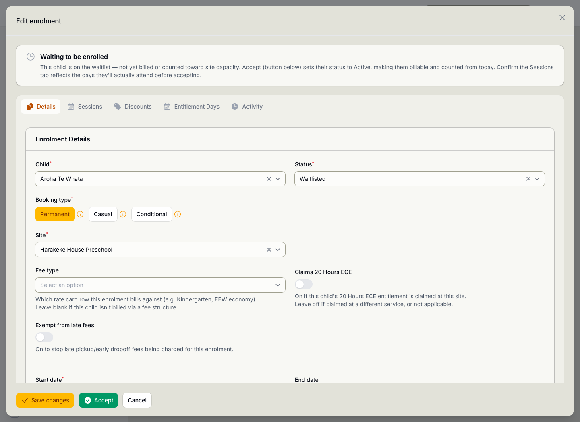Clear the Waitlisted status value
580x422 pixels.
click(x=528, y=179)
